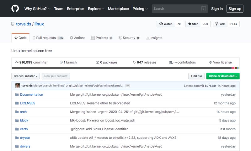The height and width of the screenshot is (151, 251).
Task: Click the Star button
Action: click(x=193, y=24)
